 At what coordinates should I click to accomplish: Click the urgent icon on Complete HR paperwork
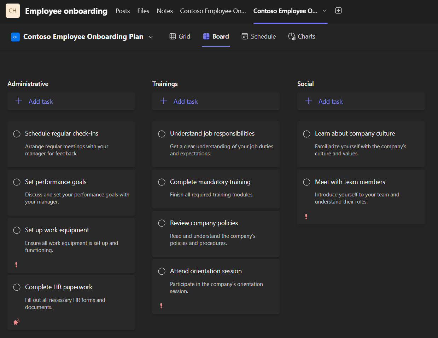[x=16, y=322]
